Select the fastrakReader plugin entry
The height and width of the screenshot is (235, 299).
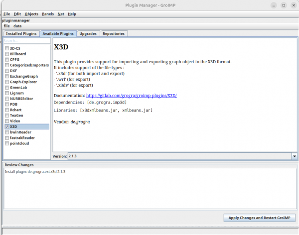point(22,138)
